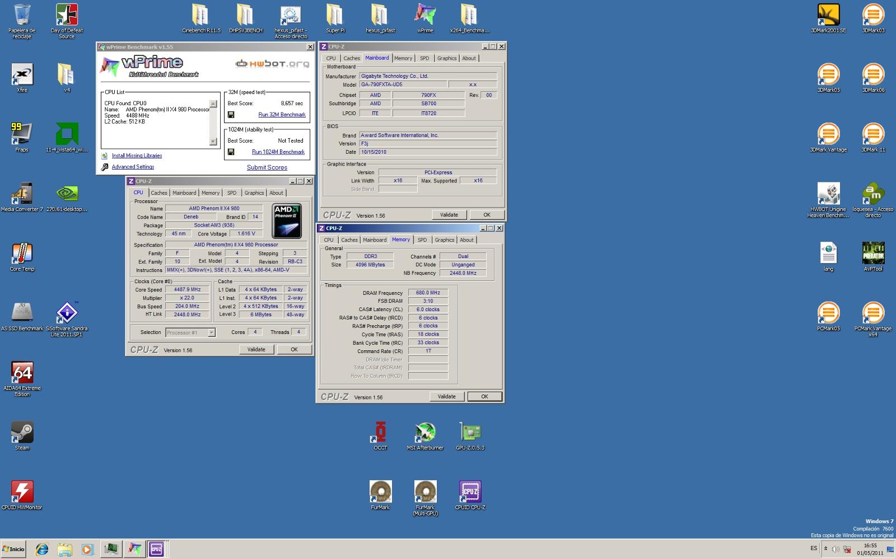Click the Core Voltage 1.616 V field
Viewport: 896px width, 559px height.
pyautogui.click(x=246, y=234)
